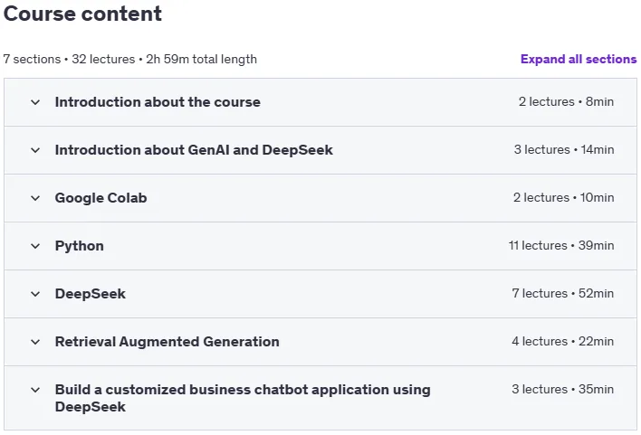Click Build a customized business chatbot application title

click(243, 398)
